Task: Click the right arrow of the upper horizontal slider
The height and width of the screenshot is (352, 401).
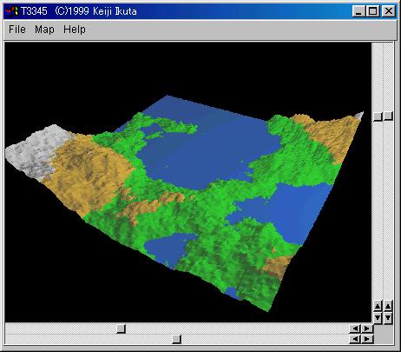Action: 367,329
